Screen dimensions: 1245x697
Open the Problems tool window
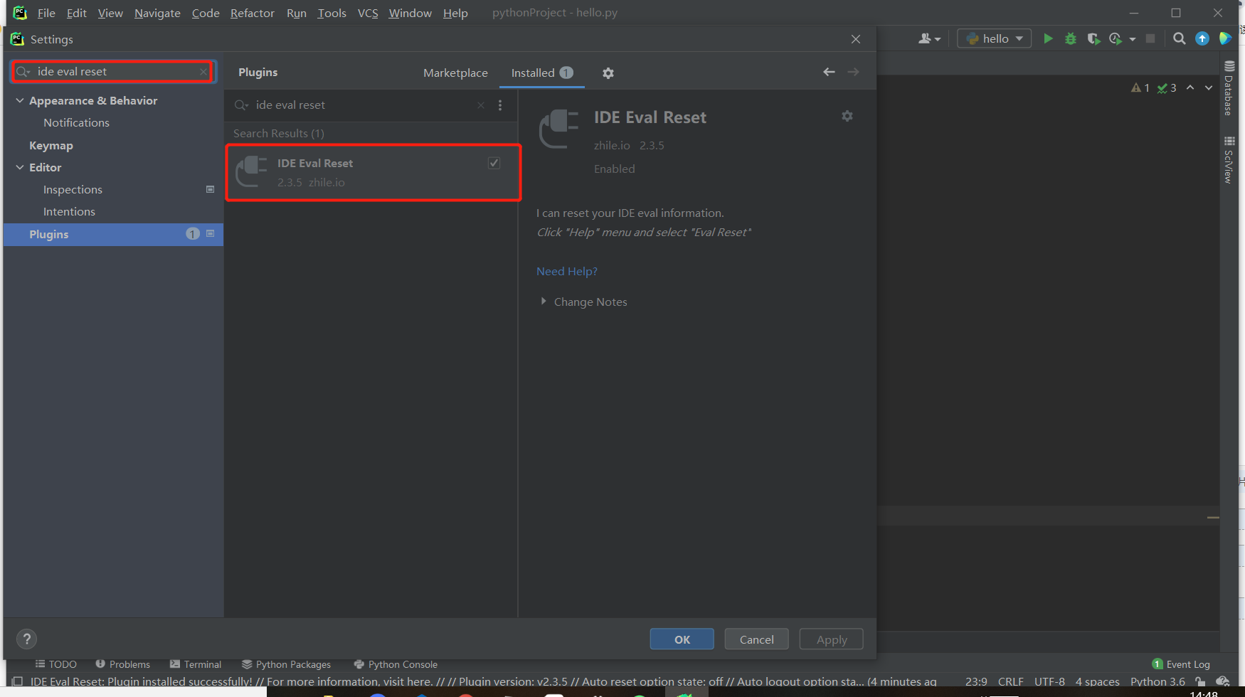(x=122, y=664)
